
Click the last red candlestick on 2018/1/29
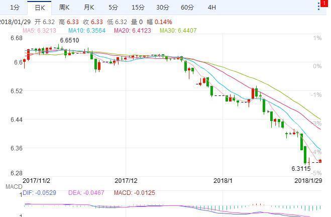click(320, 161)
